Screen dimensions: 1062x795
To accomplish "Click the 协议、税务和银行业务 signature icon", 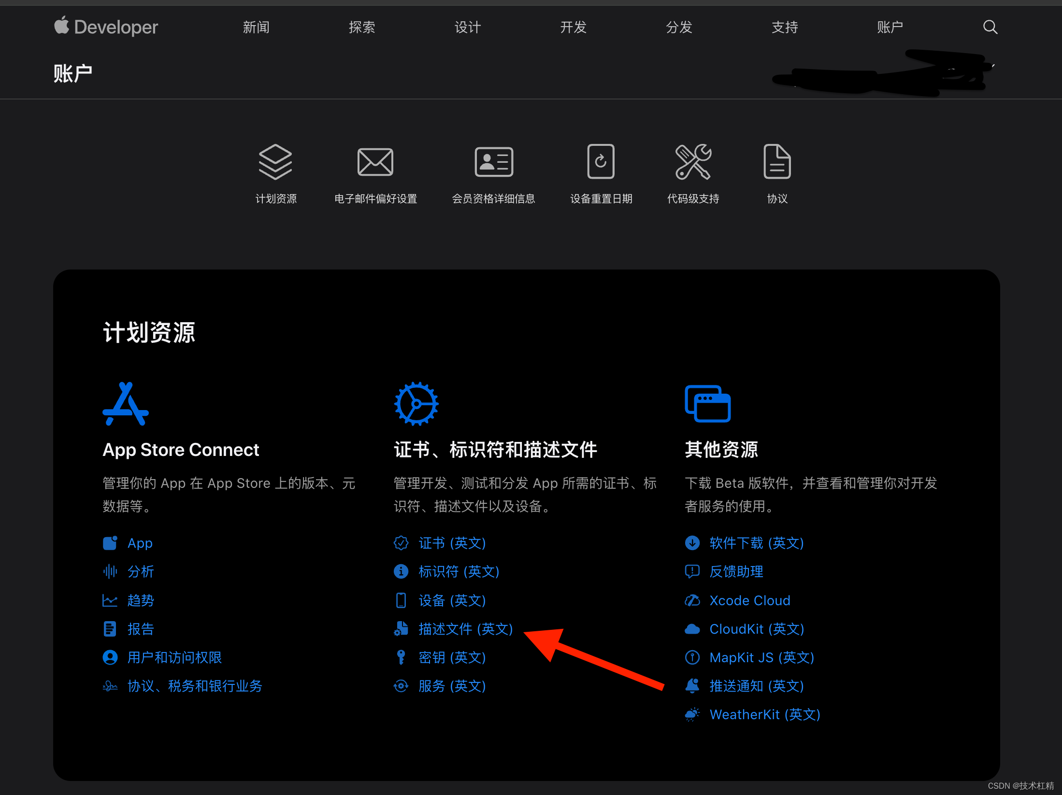I will tap(110, 686).
